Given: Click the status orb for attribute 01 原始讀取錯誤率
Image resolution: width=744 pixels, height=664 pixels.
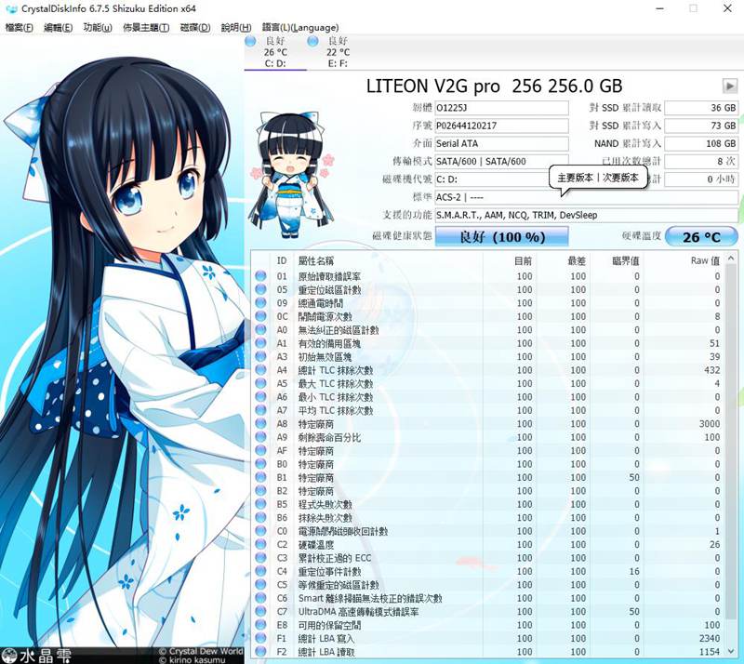Looking at the screenshot, I should coord(260,276).
